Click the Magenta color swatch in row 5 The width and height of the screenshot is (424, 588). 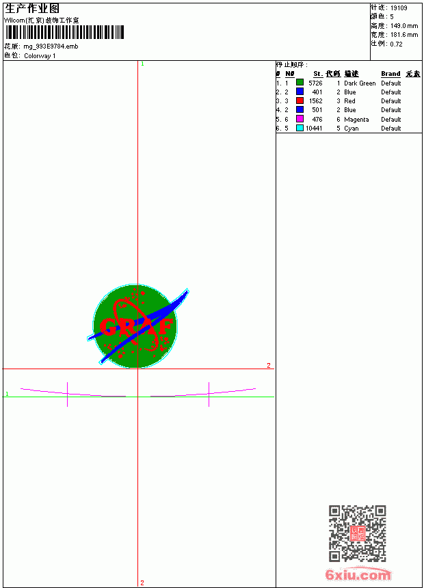coord(300,119)
